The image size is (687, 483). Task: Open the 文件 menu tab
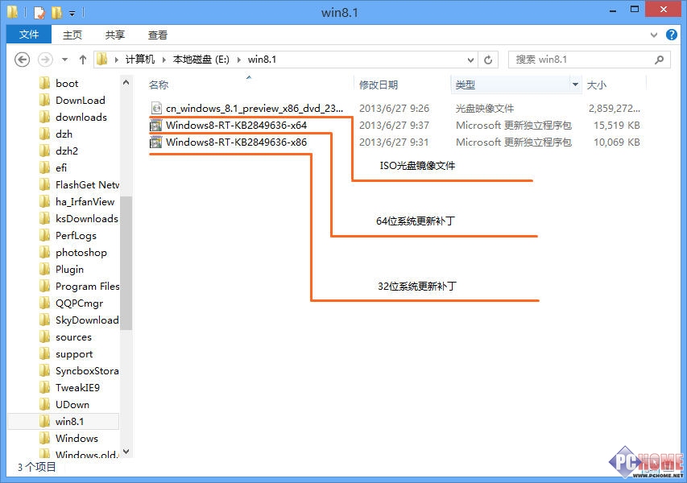point(29,35)
